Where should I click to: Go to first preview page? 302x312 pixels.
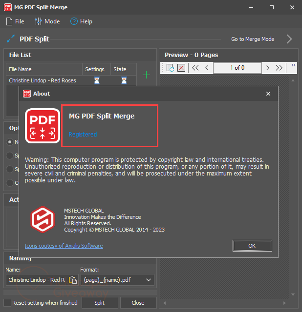click(x=195, y=68)
